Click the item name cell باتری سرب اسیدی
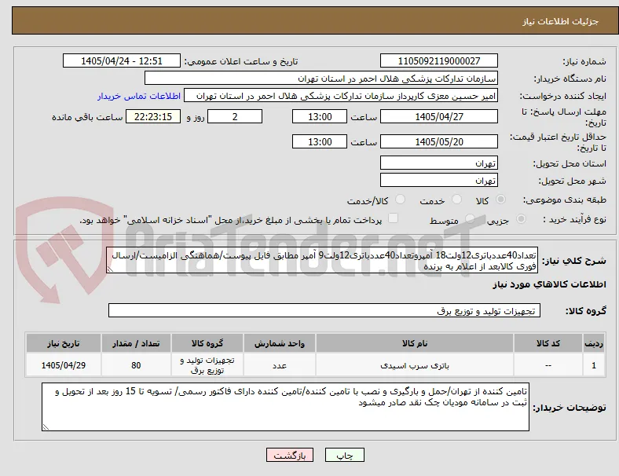Image resolution: width=619 pixels, height=476 pixels. coord(415,365)
